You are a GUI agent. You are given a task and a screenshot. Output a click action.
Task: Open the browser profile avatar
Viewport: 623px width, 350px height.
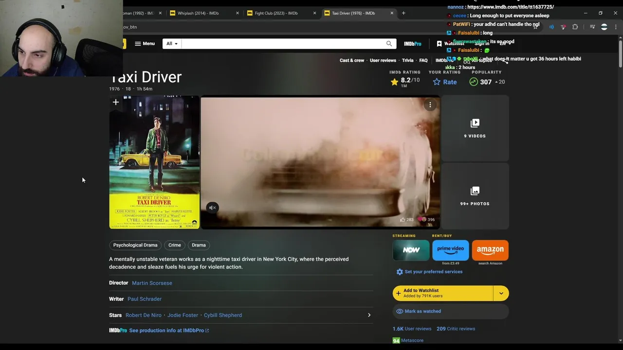pyautogui.click(x=604, y=27)
